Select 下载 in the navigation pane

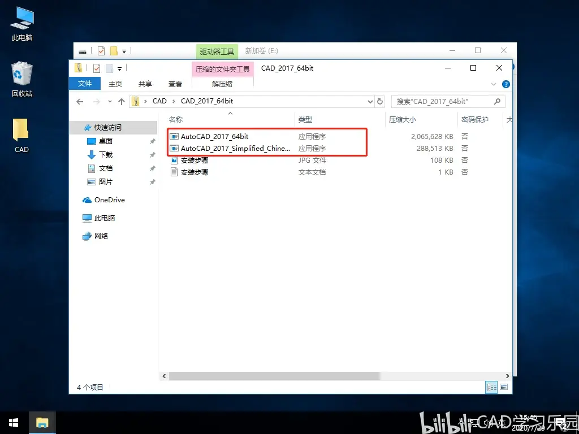click(106, 155)
